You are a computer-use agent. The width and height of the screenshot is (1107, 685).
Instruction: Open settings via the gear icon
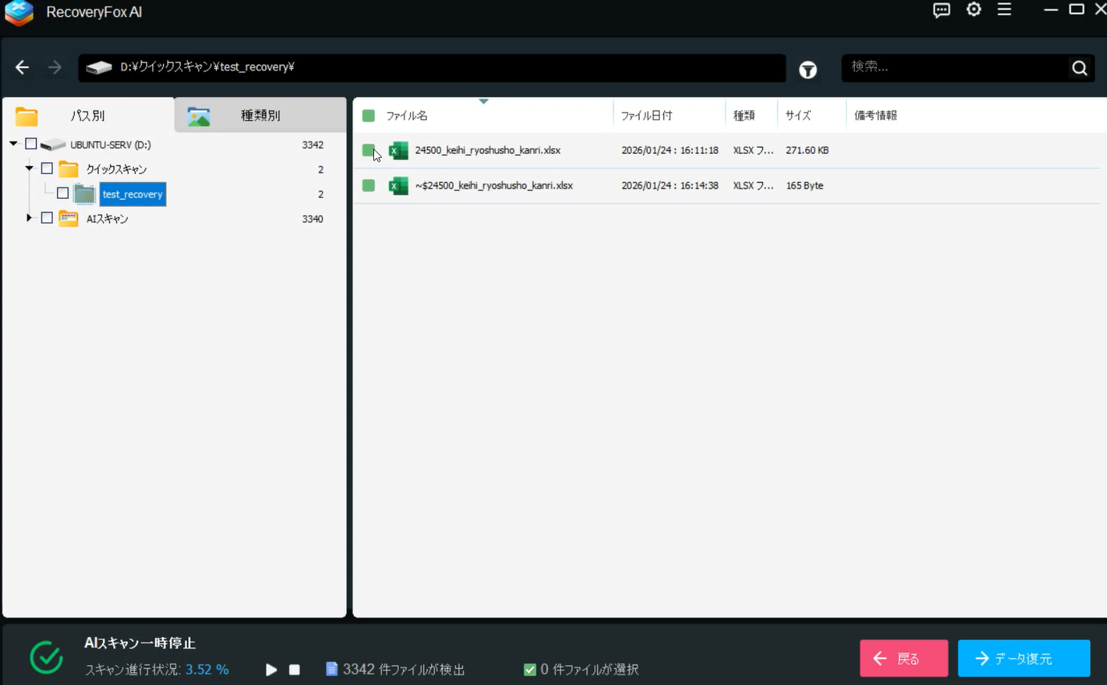click(974, 10)
